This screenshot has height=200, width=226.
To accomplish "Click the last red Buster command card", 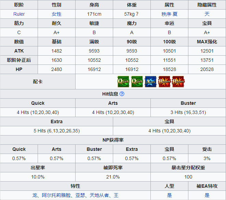I will [178, 82].
